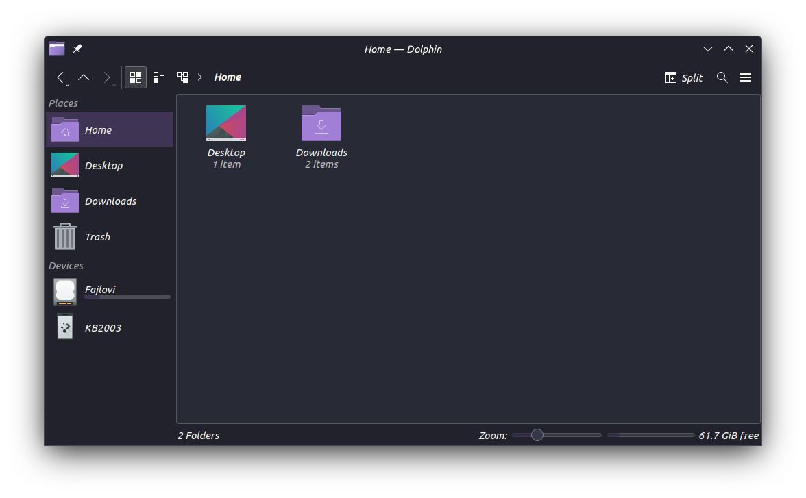Open the search magnifier icon
This screenshot has height=498, width=806.
click(x=722, y=77)
